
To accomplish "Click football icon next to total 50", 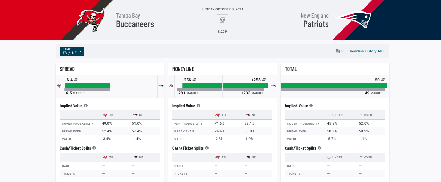I will click(x=383, y=80).
